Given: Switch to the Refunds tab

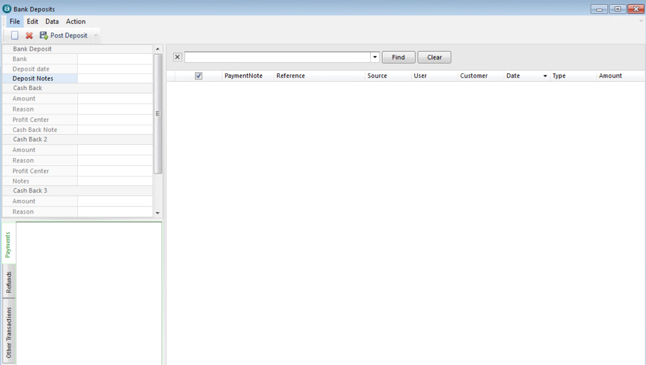Looking at the screenshot, I should click(8, 282).
